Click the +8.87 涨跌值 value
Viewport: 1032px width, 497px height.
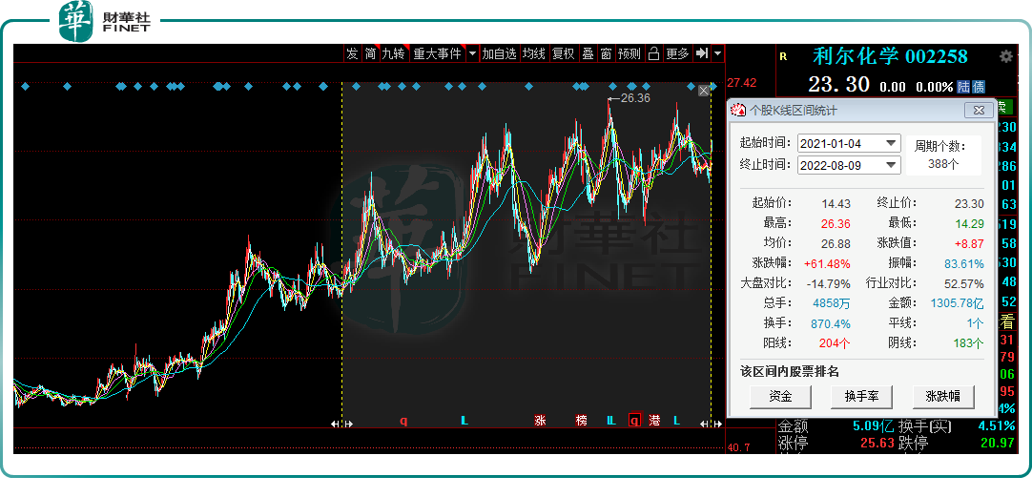pos(967,243)
